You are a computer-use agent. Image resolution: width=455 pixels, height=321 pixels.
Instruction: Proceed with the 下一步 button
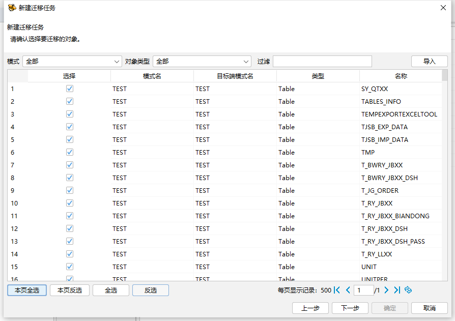(x=350, y=308)
